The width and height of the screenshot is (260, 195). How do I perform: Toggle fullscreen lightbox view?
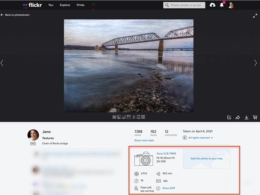(x=255, y=16)
